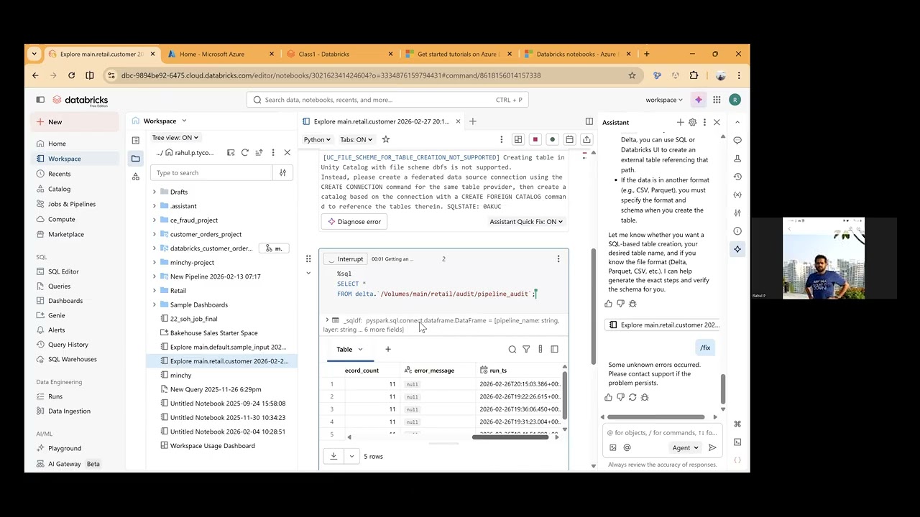
Task: Focus the Assistant prompt input
Action: click(661, 433)
